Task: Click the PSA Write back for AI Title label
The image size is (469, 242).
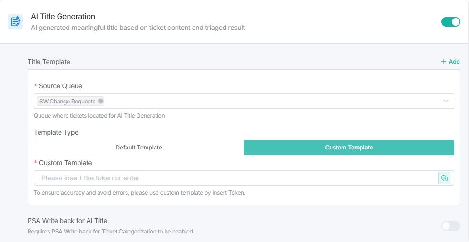Action: (x=67, y=221)
